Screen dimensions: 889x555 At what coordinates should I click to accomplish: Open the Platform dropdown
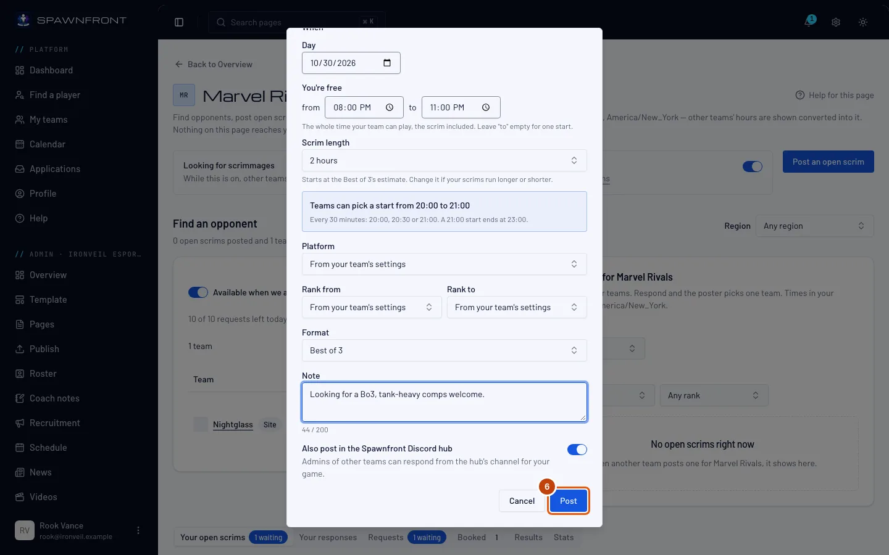[x=444, y=264]
